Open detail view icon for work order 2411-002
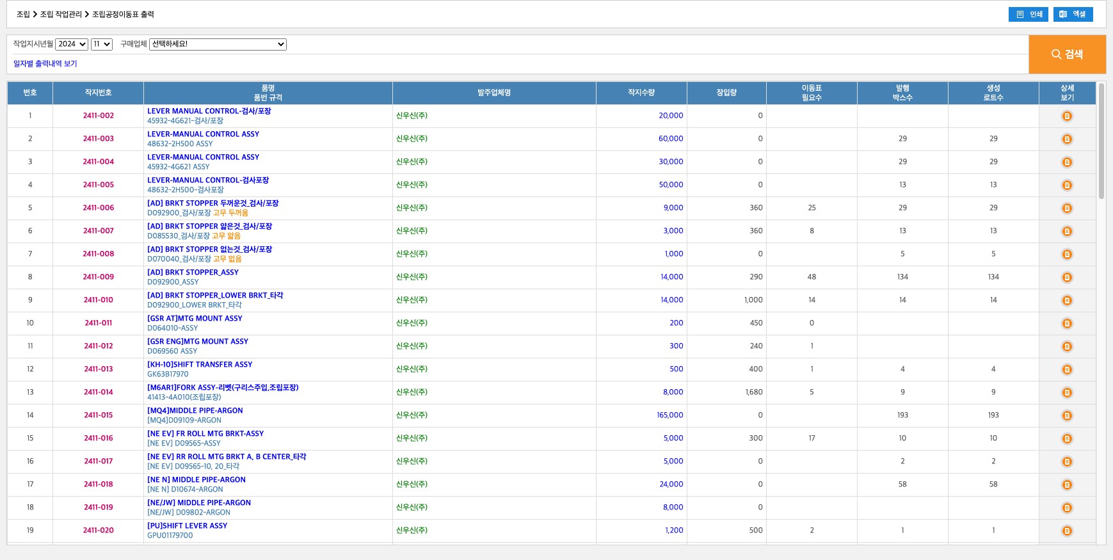The width and height of the screenshot is (1113, 560). click(1066, 116)
